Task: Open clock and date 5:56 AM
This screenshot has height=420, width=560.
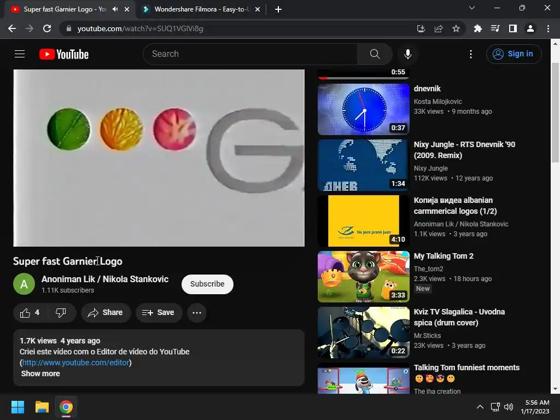Action: [x=535, y=407]
